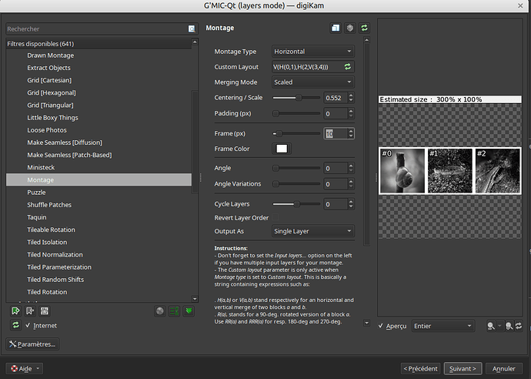Click the refresh preview icon below preview

[519, 326]
